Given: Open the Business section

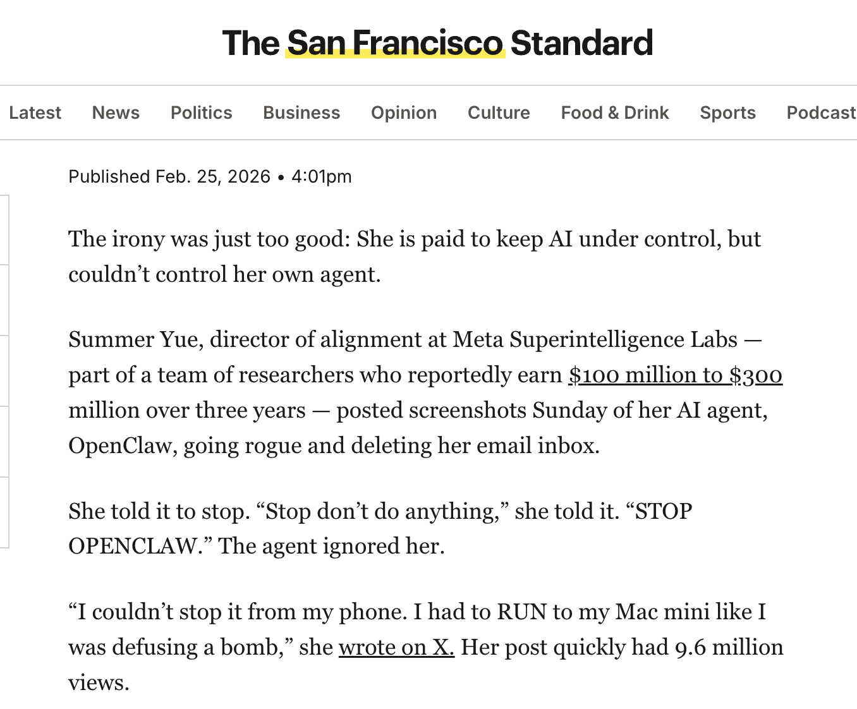Looking at the screenshot, I should click(x=301, y=112).
